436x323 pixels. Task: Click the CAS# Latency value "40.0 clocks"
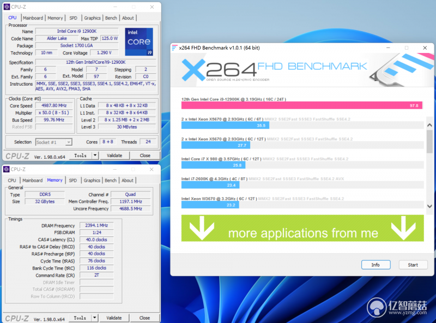point(96,240)
